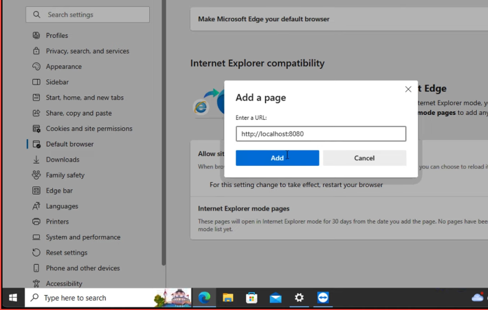The height and width of the screenshot is (310, 488).
Task: Click the Profiles icon in settings sidebar
Action: pyautogui.click(x=37, y=35)
